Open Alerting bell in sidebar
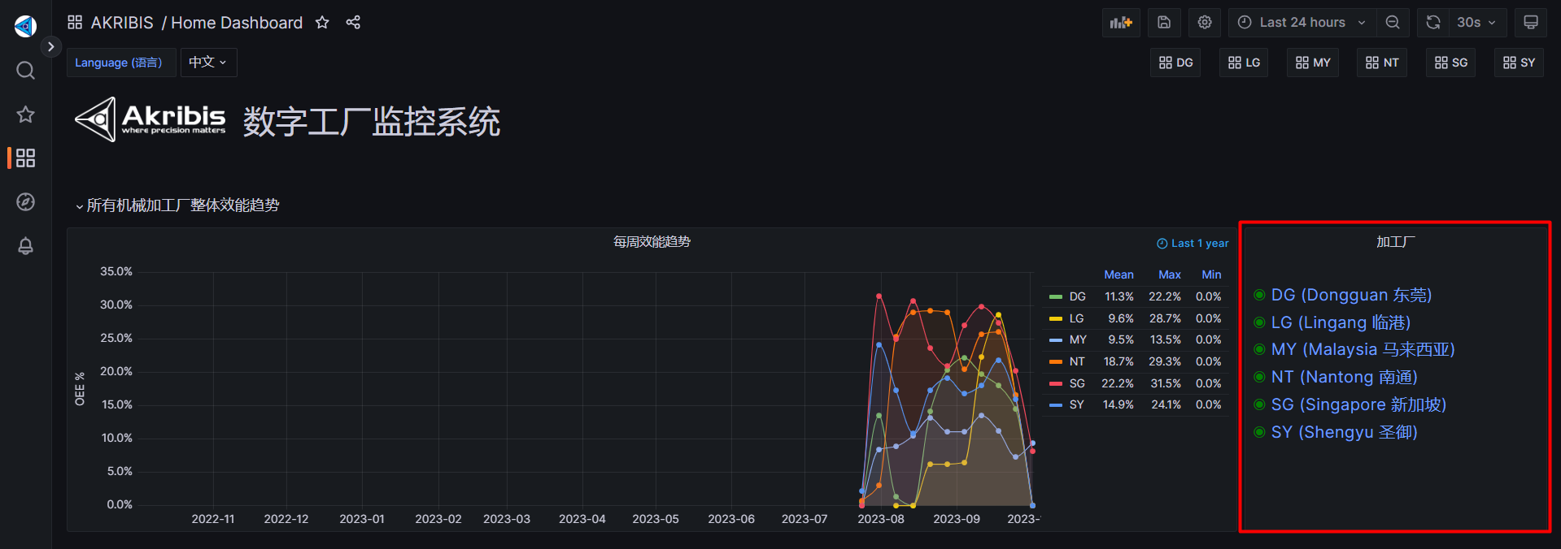The image size is (1561, 549). tap(26, 246)
